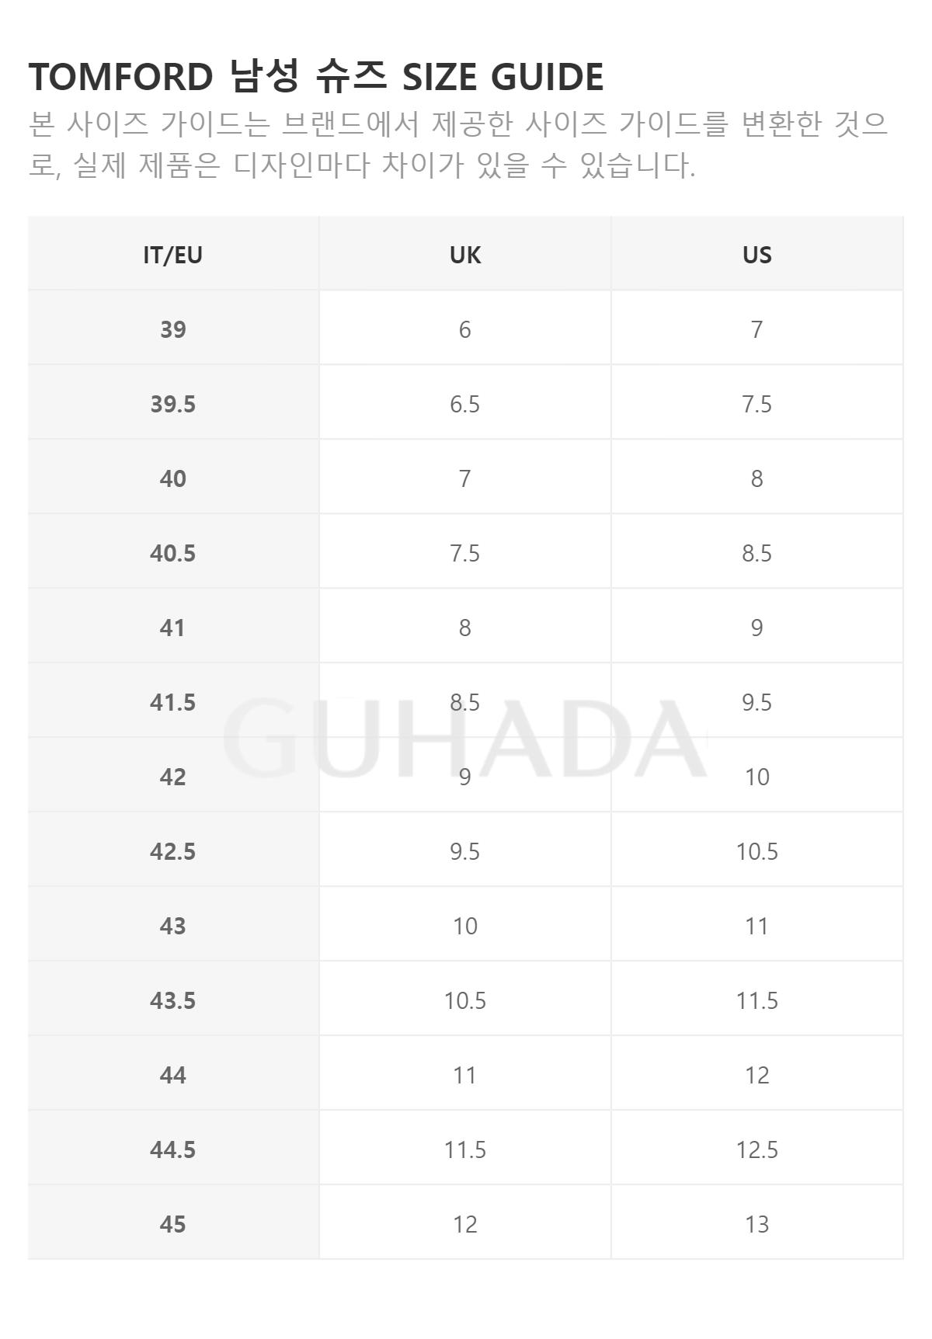932x1339 pixels.
Task: Click the GUHADA watermark logo
Action: tap(466, 738)
